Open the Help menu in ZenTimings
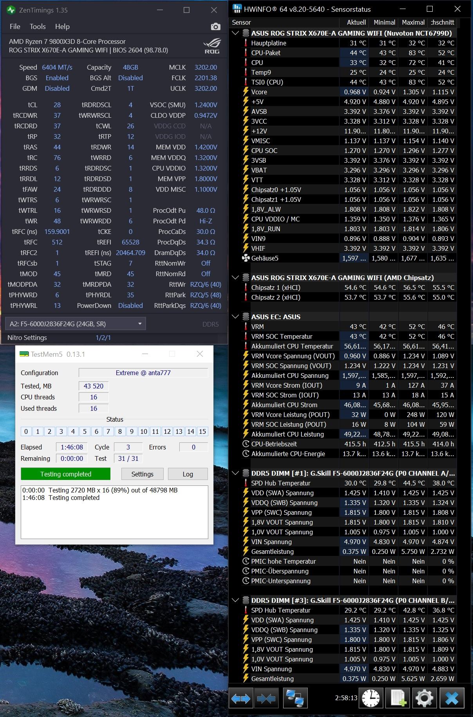This screenshot has height=717, width=473. (x=62, y=27)
